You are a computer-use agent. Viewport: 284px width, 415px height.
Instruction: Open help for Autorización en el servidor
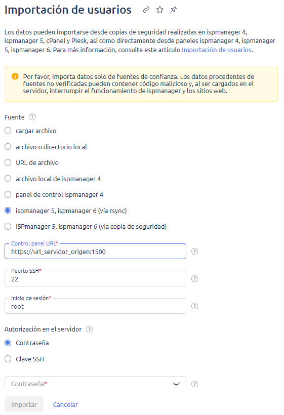tap(90, 329)
